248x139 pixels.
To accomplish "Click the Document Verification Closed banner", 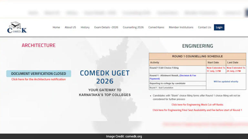I will (x=39, y=74).
